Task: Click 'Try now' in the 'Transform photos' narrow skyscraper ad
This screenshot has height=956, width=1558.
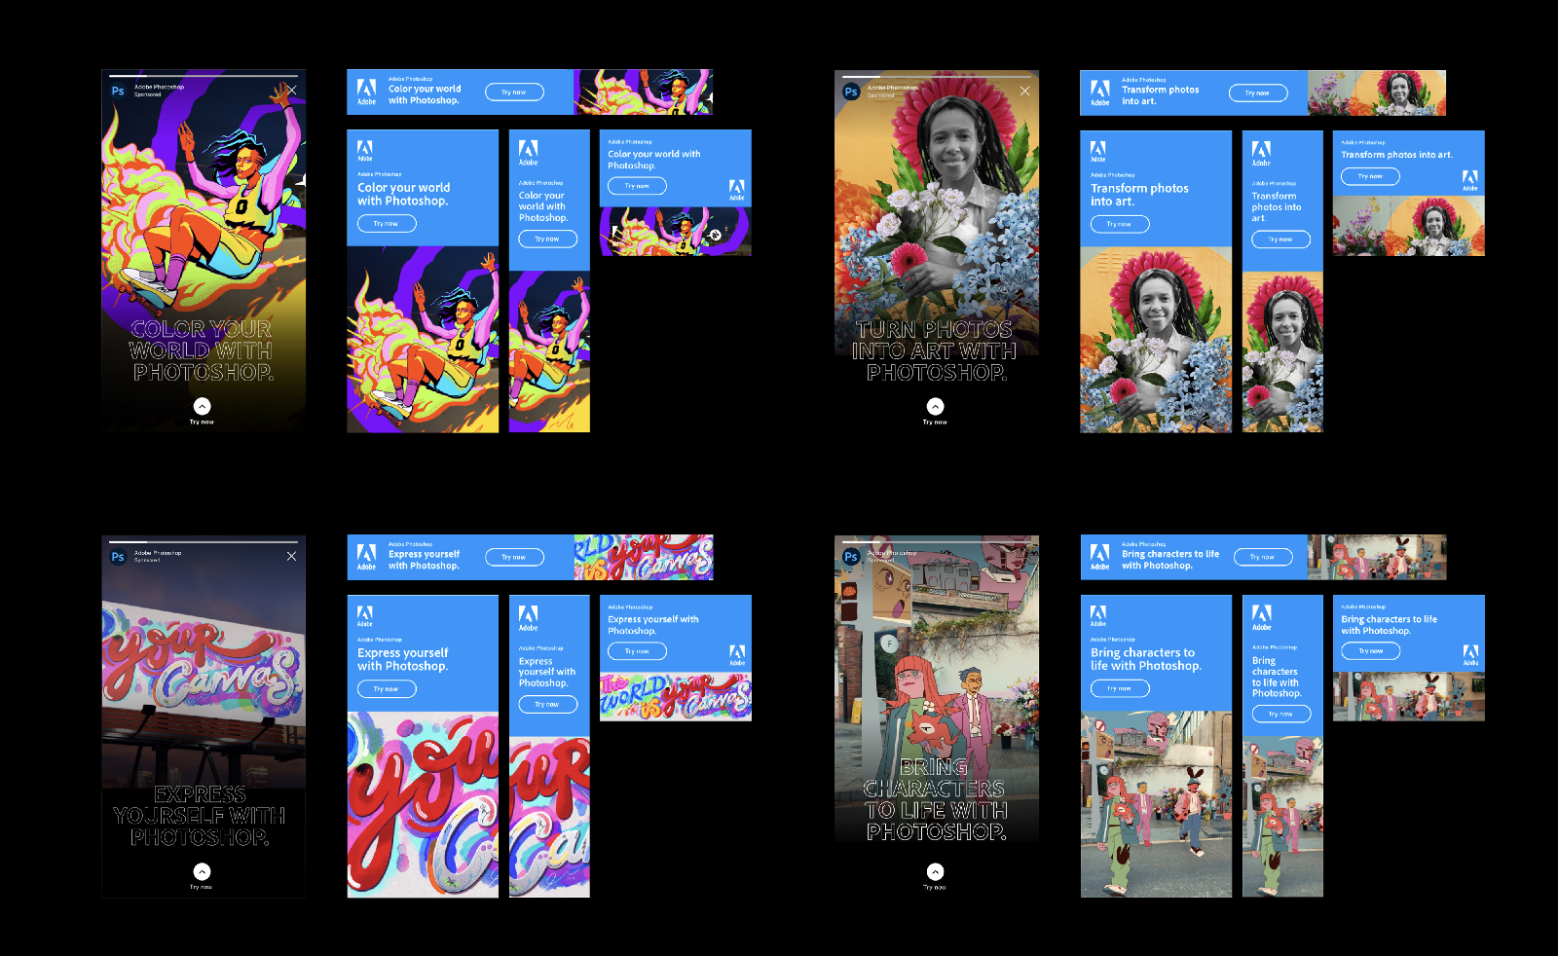Action: click(x=1280, y=239)
